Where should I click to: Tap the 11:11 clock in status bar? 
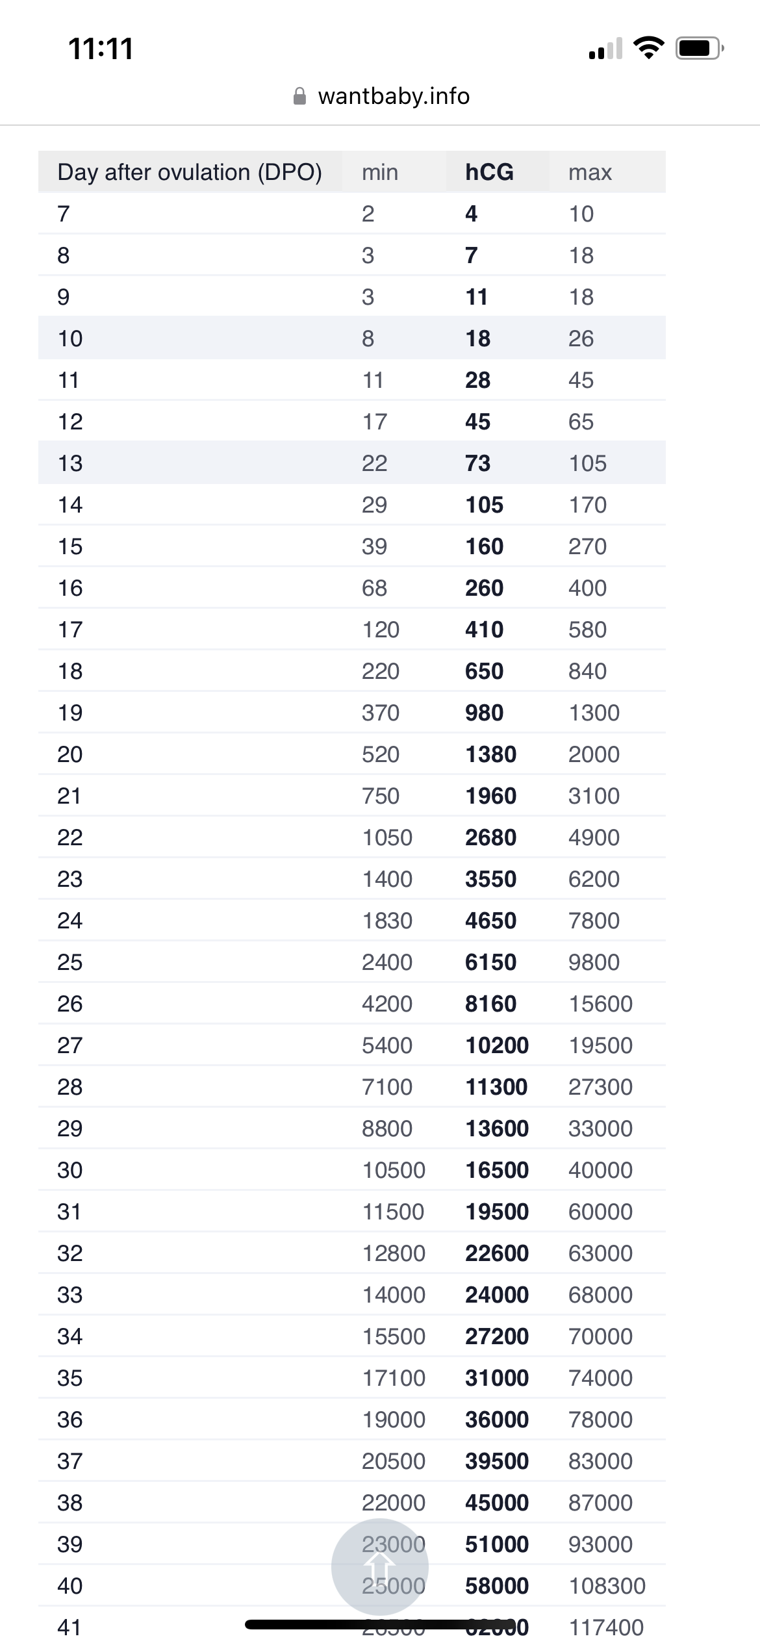(x=101, y=49)
